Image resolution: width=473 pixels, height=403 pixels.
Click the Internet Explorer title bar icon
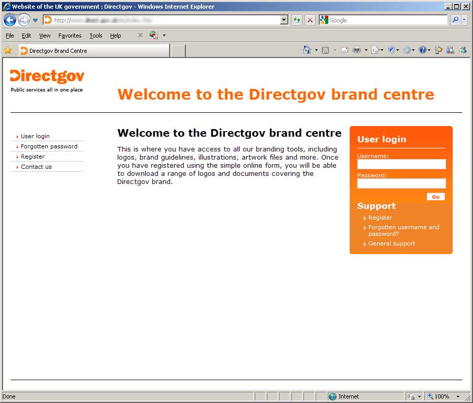pos(7,6)
